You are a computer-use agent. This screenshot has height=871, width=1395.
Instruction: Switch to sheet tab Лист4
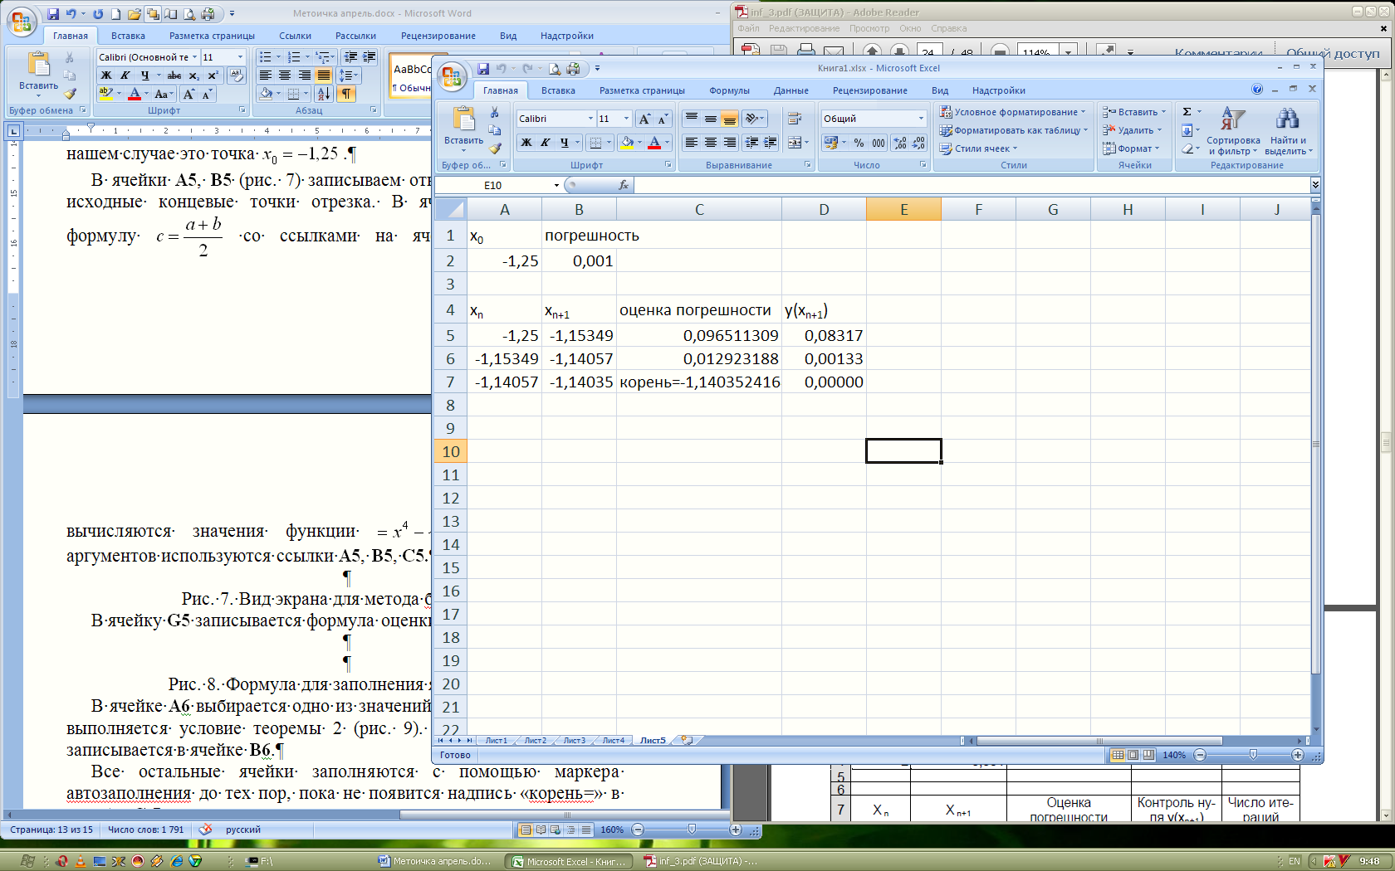[614, 740]
